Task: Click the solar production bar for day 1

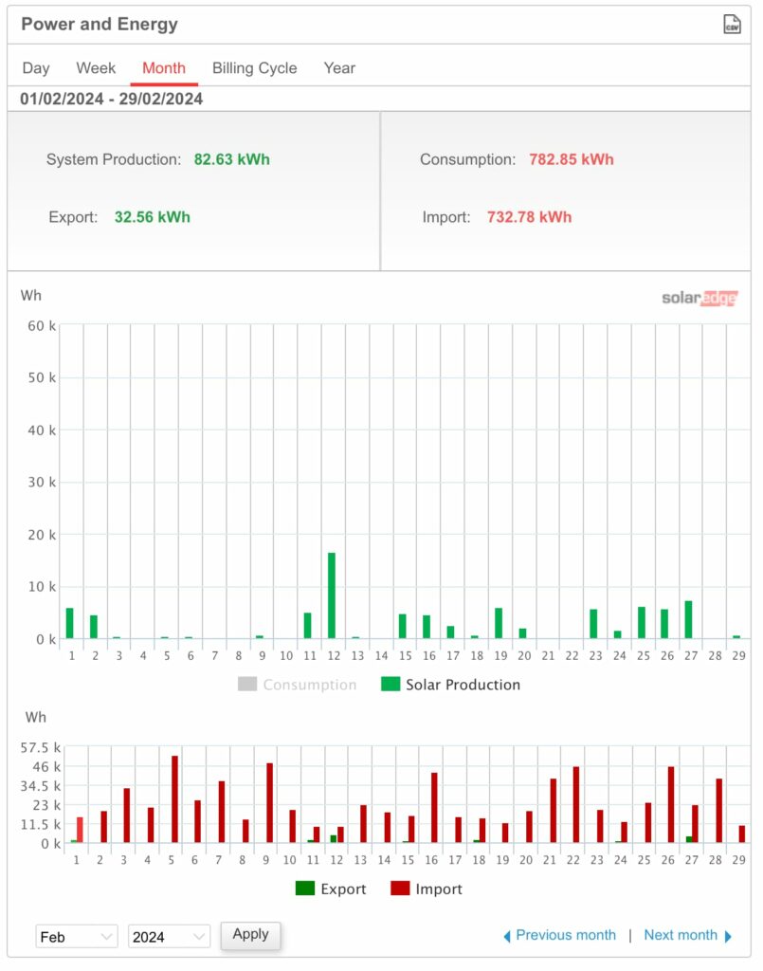Action: (70, 623)
